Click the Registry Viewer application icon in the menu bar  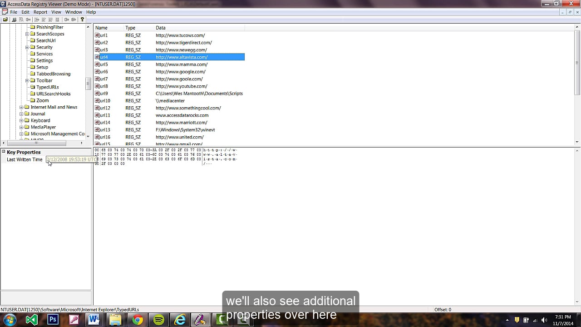tap(5, 12)
